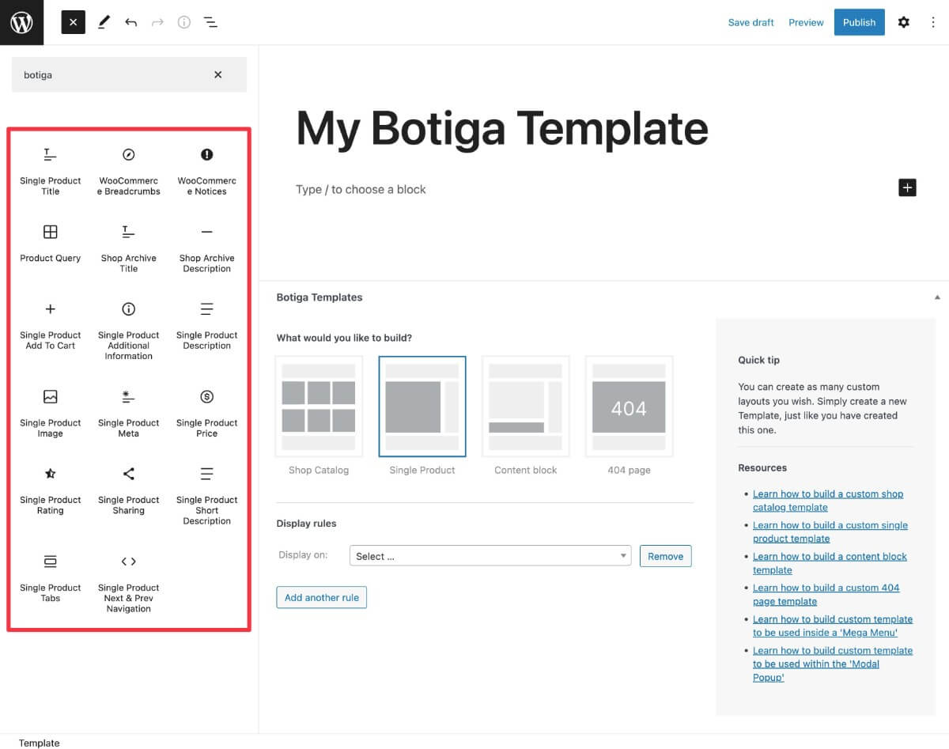Insert WooCommerce Notices block

pos(207,172)
